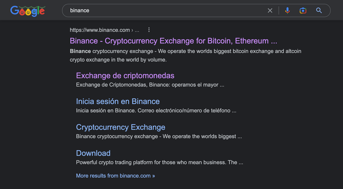Visit the "Cryptocurrency Exchange" sitelink

pos(120,127)
